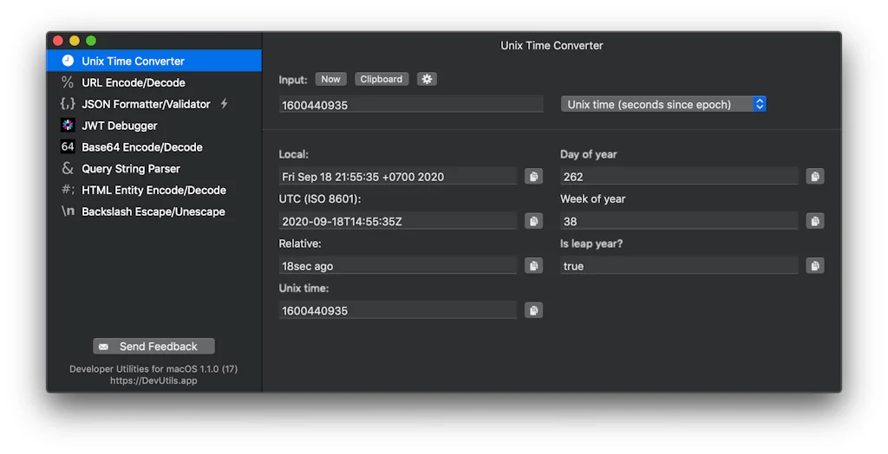This screenshot has width=888, height=454.
Task: Click the hash icon for HTML Entity
Action: pyautogui.click(x=68, y=190)
